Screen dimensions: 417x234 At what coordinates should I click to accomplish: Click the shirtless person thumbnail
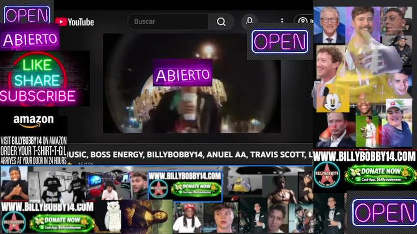pyautogui.click(x=282, y=189)
